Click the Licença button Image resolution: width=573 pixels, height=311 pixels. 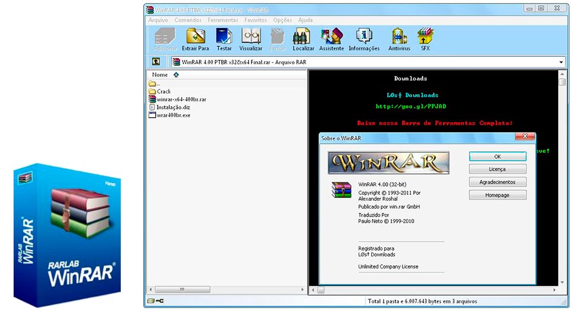498,169
